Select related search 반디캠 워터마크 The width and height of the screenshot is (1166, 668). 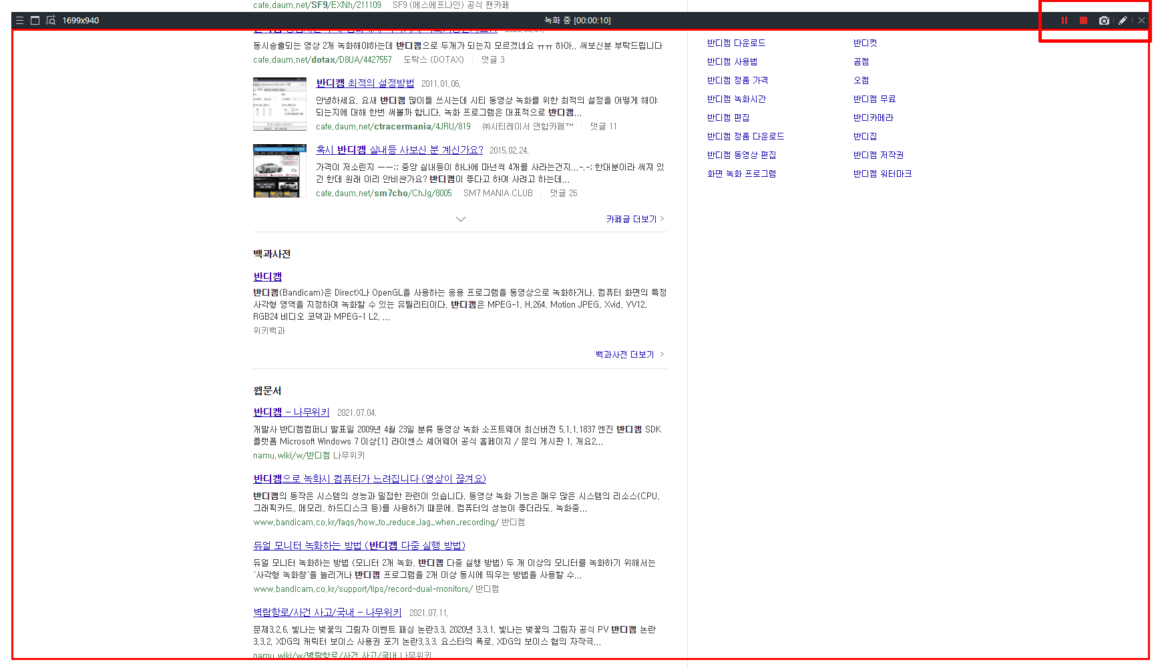882,174
